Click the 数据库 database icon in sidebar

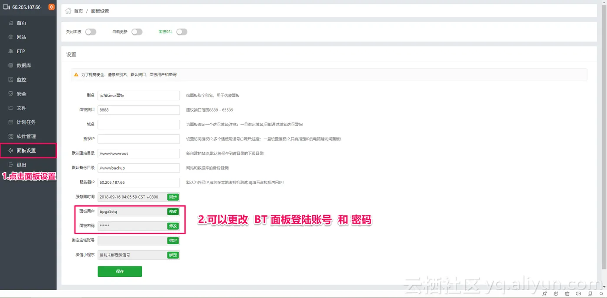tap(11, 65)
